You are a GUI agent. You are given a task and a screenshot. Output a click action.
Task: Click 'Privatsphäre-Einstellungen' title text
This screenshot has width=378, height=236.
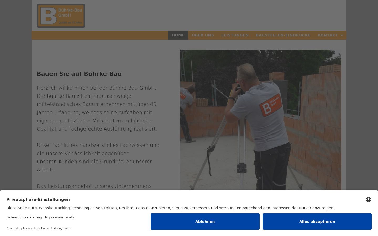[38, 200]
